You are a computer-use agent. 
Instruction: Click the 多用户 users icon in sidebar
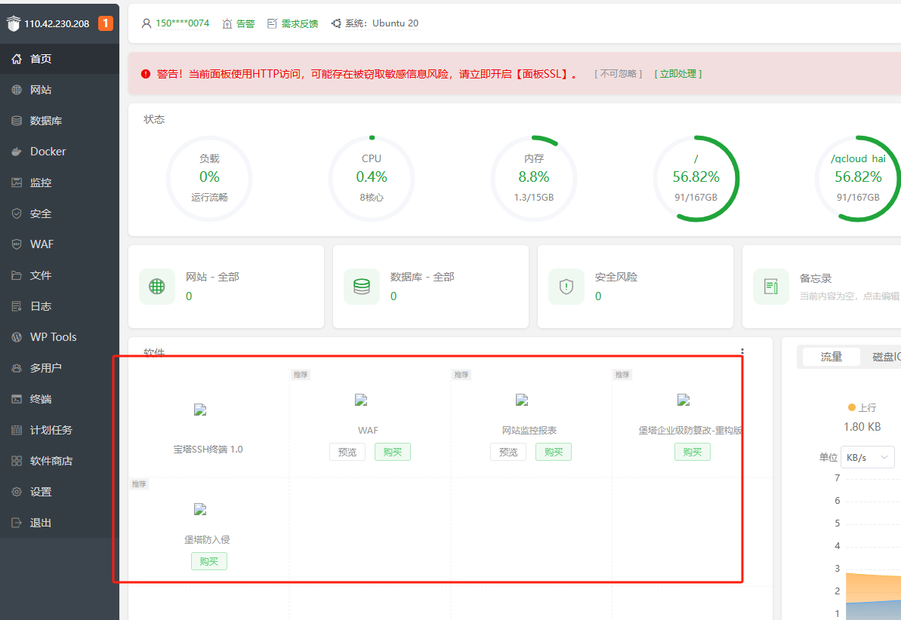(x=17, y=368)
